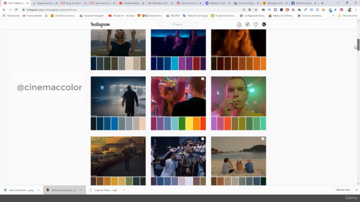360x202 pixels.
Task: Open the Mundo Jm - YouTube bookmark
Action: (x=121, y=16)
